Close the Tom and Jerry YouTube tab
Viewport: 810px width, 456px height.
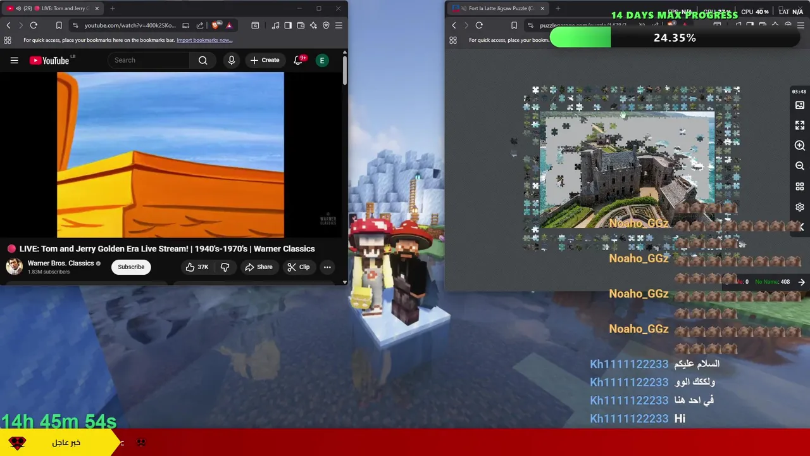click(x=97, y=8)
